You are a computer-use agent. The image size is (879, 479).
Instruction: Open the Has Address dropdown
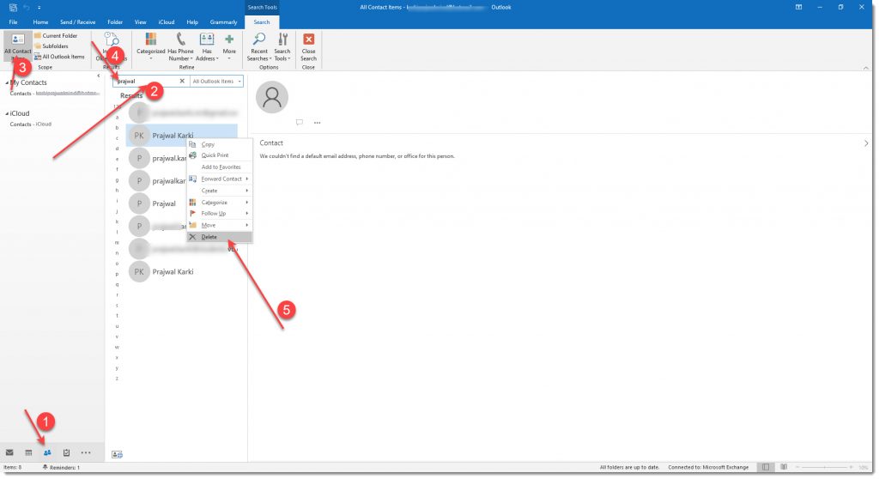(207, 46)
